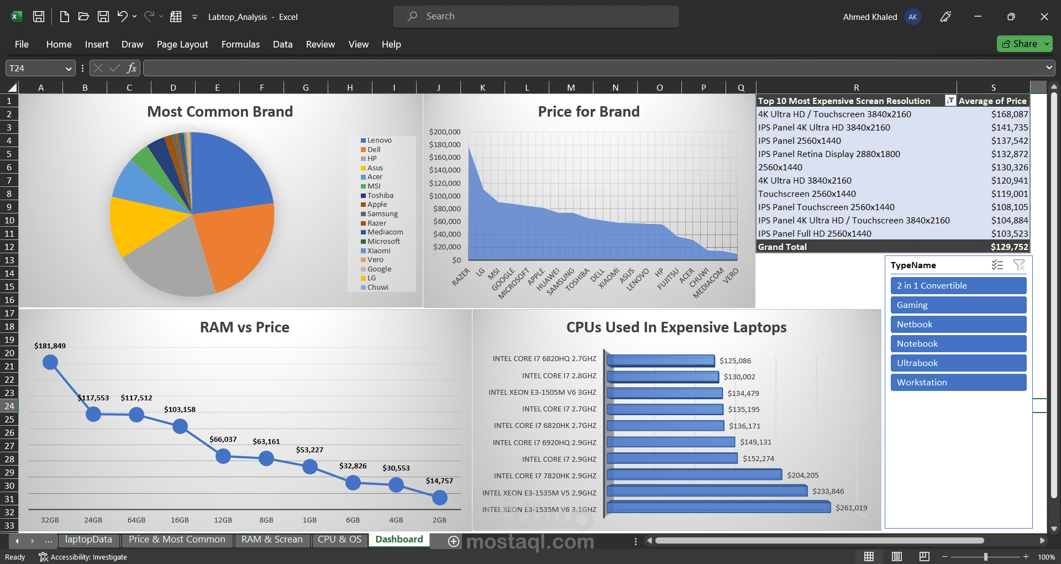Viewport: 1061px width, 564px height.
Task: Click the table grid icon in quick access toolbar
Action: tap(176, 17)
